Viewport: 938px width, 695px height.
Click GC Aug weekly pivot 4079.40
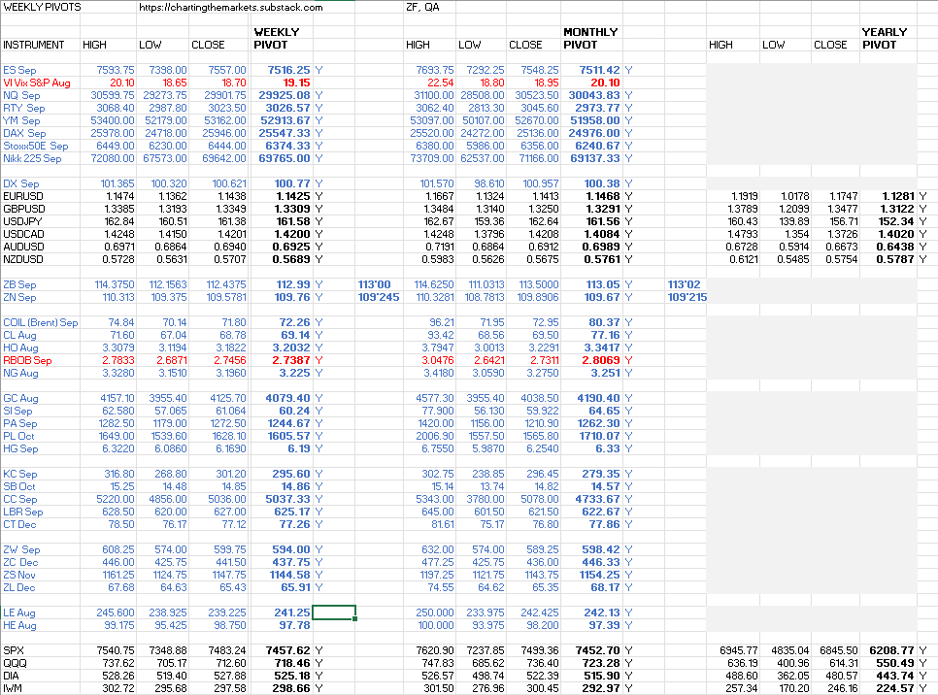point(287,398)
